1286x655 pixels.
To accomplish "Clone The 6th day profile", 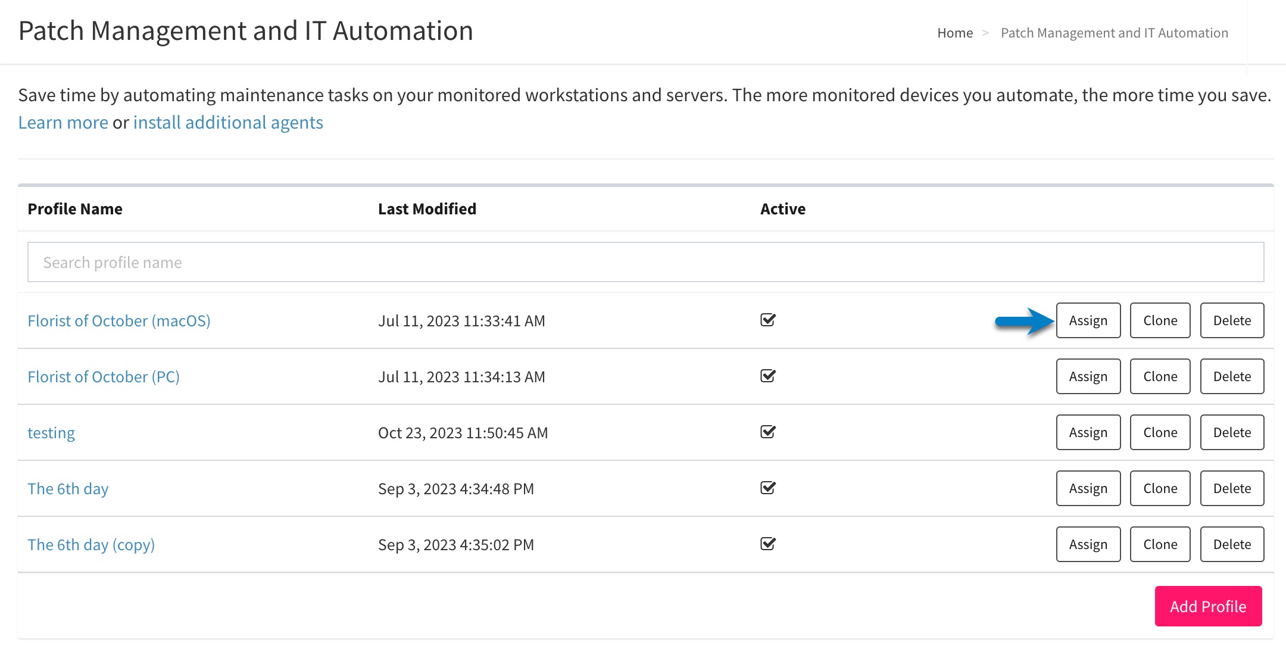I will [x=1159, y=488].
